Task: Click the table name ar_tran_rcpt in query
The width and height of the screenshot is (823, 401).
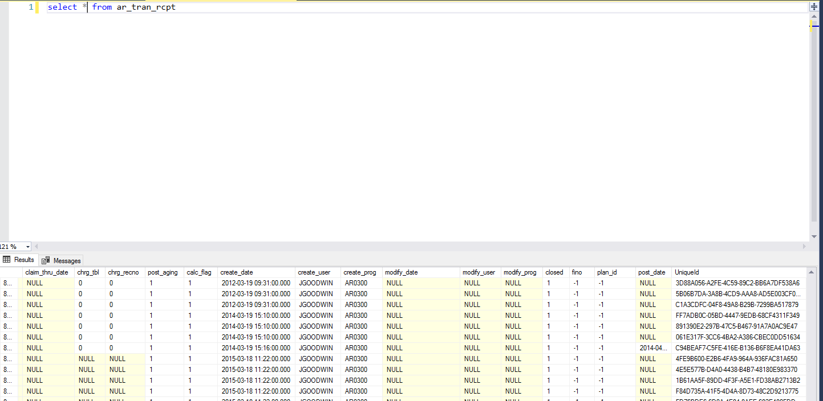Action: click(x=146, y=7)
